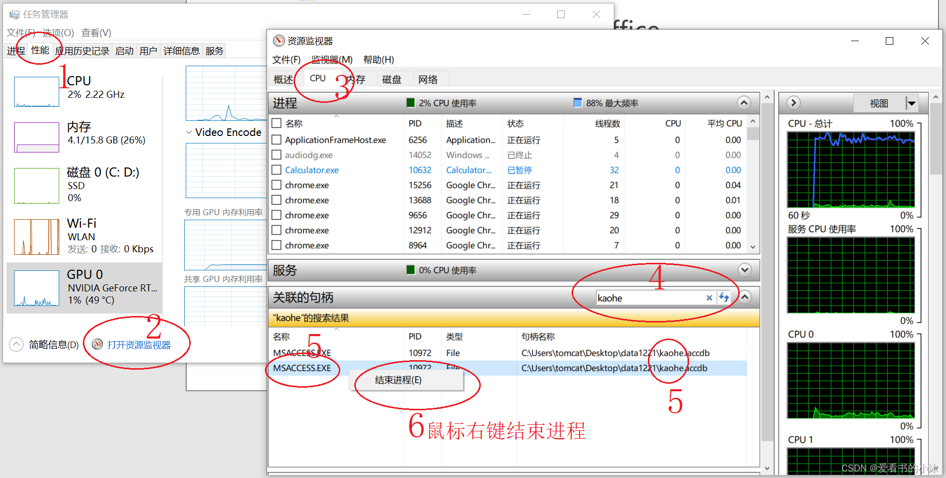This screenshot has height=478, width=946.
Task: Click the process list vertical scrollbar down arrow
Action: (x=753, y=247)
